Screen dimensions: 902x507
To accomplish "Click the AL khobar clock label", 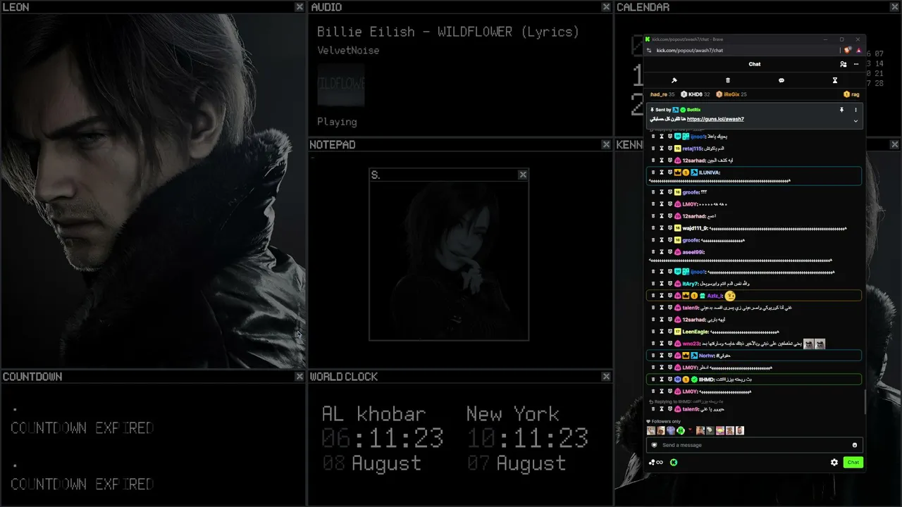I will pyautogui.click(x=373, y=414).
